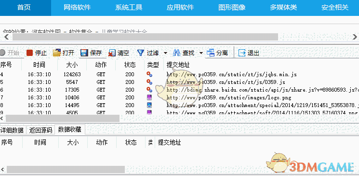Switch to the 详细数据 tab

(12, 130)
